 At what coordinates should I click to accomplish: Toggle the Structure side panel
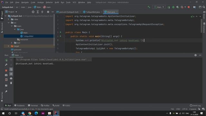pyautogui.click(x=2, y=27)
